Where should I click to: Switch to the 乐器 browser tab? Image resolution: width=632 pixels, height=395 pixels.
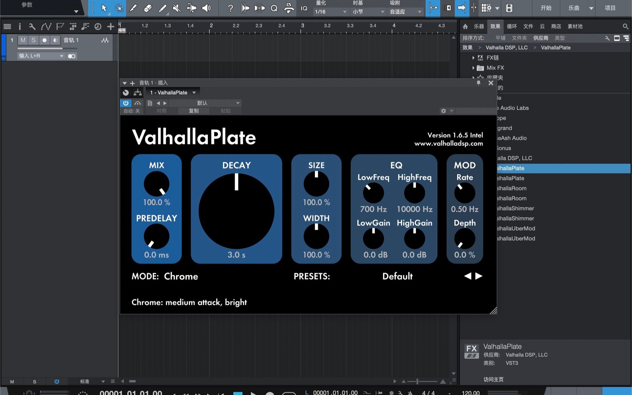pos(479,26)
